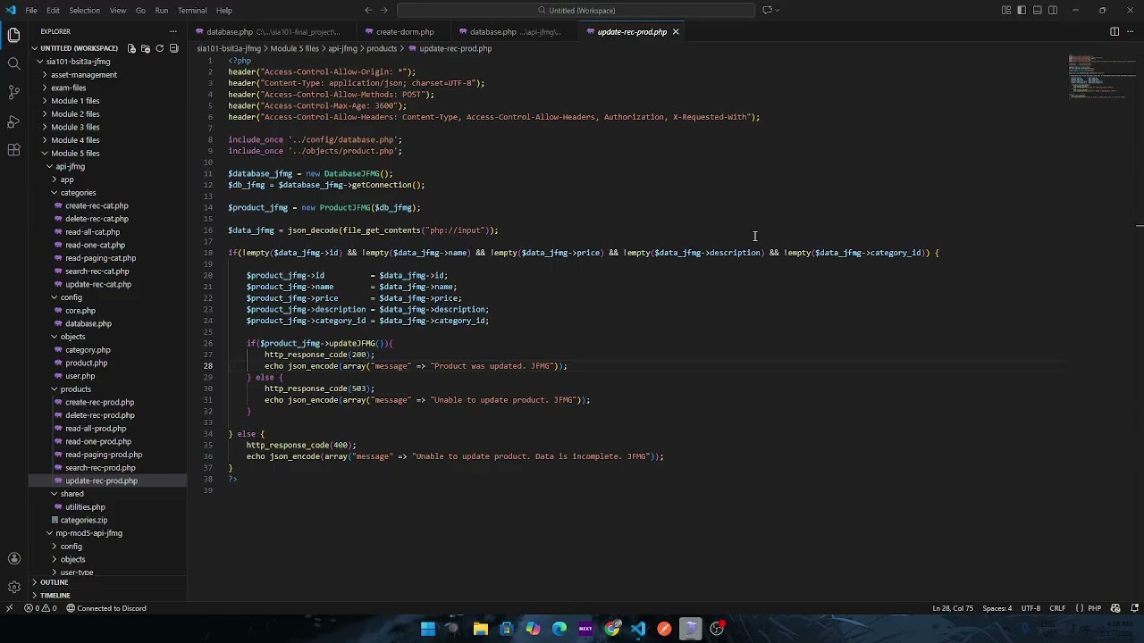Open Explorer views and more actions ellipsis
Screen dimensions: 1144x643
point(173,31)
